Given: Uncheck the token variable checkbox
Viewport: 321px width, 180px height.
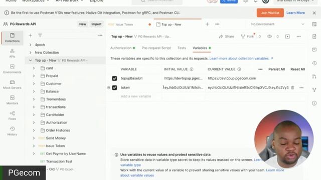Looking at the screenshot, I should point(114,87).
